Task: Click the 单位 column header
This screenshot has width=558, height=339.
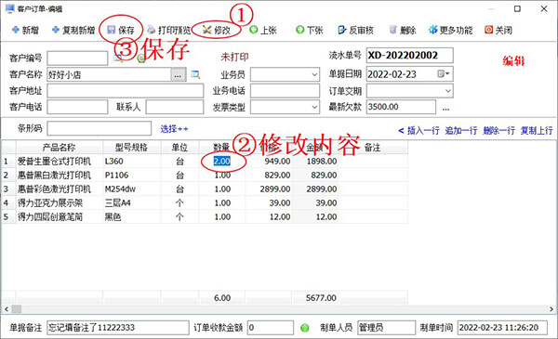Action: [x=179, y=147]
